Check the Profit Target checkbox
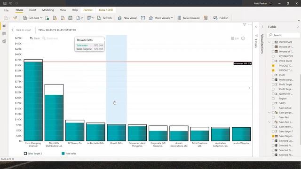Viewport: 301px width, 169px height. coord(273,84)
